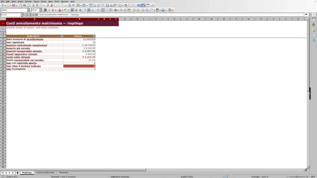Open the Format menu
The width and height of the screenshot is (317, 178).
tap(28, 2)
